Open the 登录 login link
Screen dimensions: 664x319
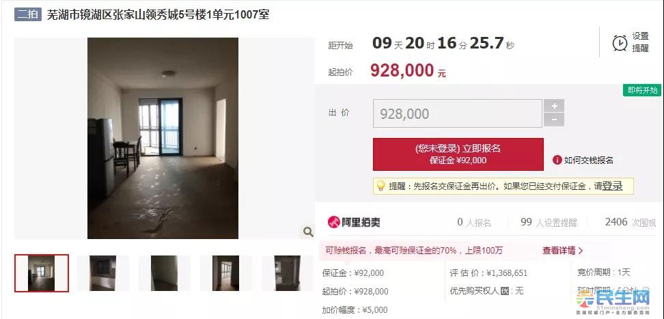coord(612,186)
